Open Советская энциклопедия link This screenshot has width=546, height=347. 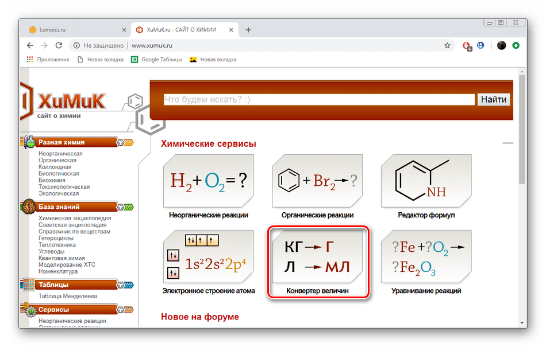click(72, 225)
